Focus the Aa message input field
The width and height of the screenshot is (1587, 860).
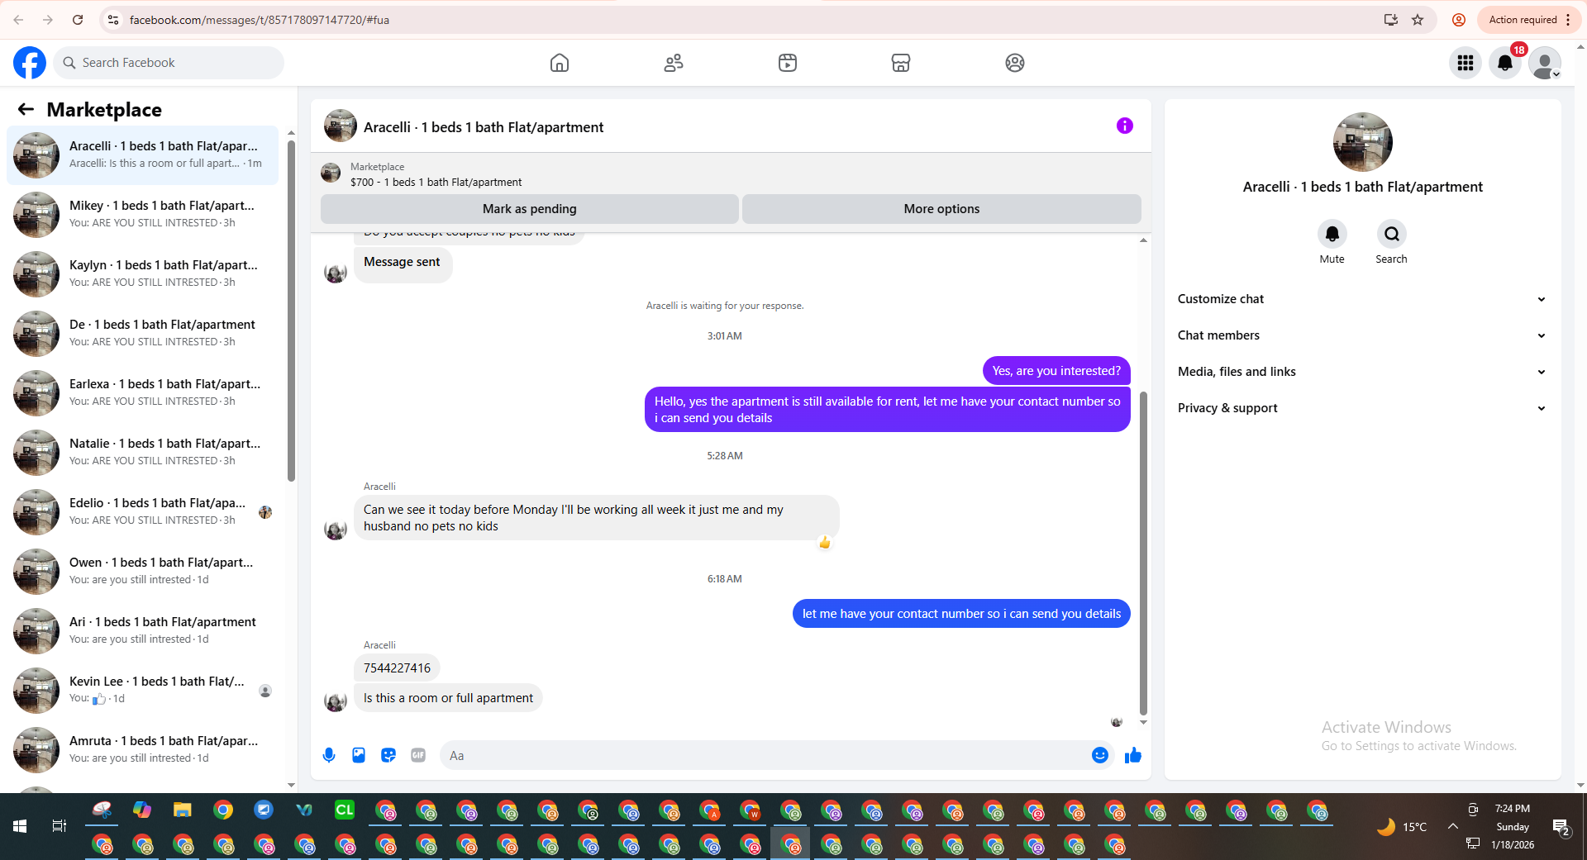click(x=765, y=755)
